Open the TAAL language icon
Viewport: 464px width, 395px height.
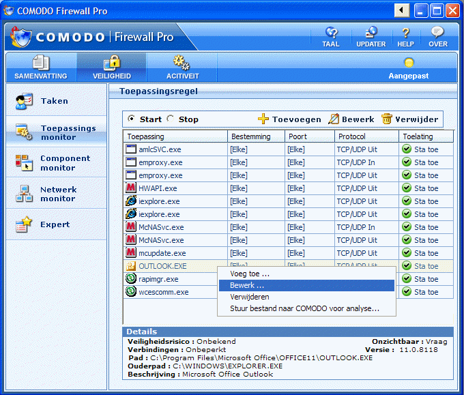coord(331,37)
